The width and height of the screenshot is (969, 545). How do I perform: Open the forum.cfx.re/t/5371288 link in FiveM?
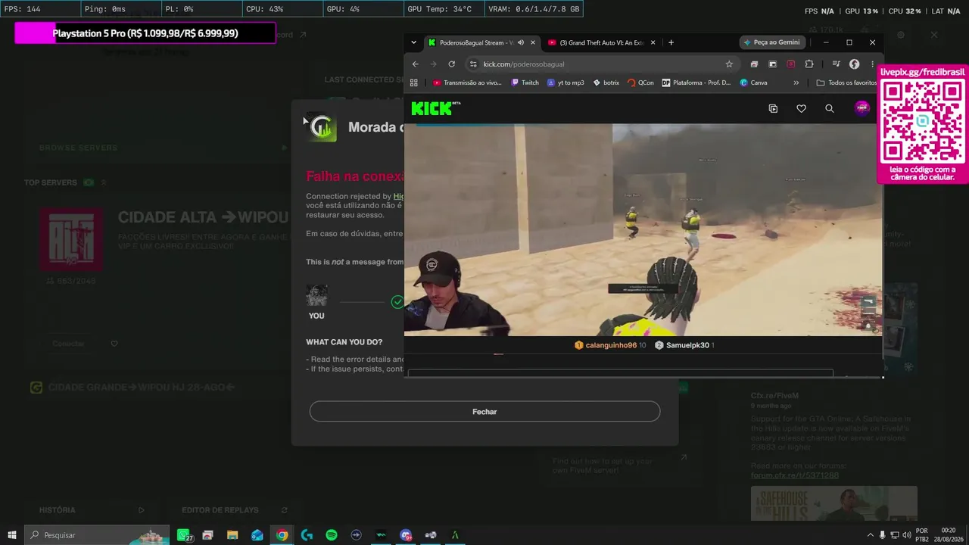[x=795, y=475]
